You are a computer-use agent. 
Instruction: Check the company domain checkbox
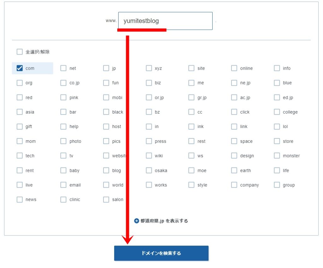click(234, 185)
